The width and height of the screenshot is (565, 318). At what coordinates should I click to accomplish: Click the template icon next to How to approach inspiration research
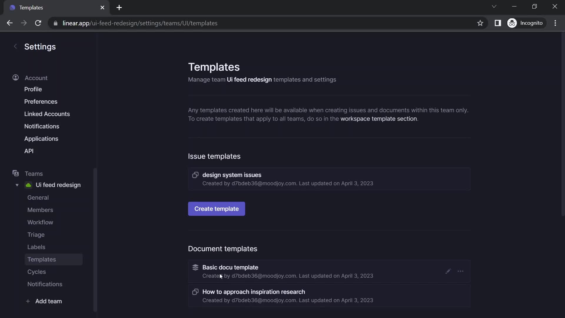tap(196, 292)
